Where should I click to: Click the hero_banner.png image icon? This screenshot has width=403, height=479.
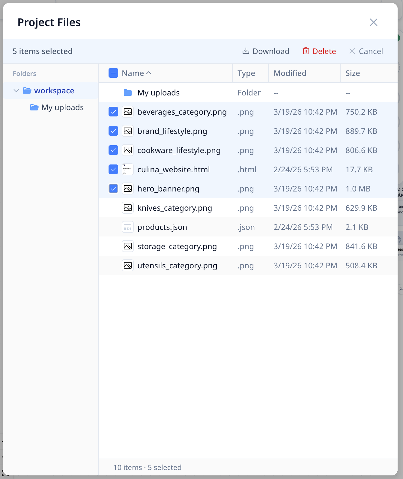128,189
